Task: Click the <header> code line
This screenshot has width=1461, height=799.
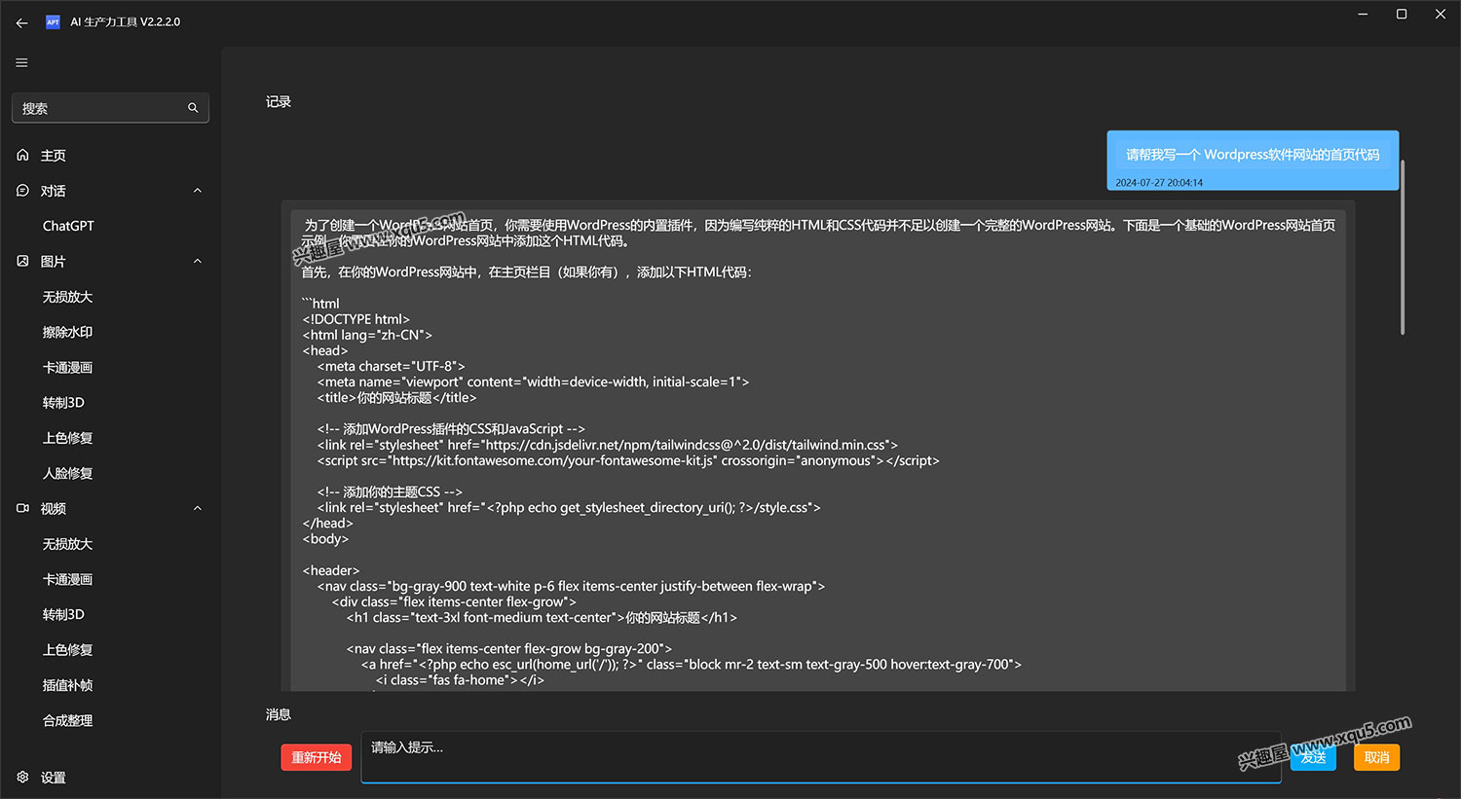Action: click(331, 570)
